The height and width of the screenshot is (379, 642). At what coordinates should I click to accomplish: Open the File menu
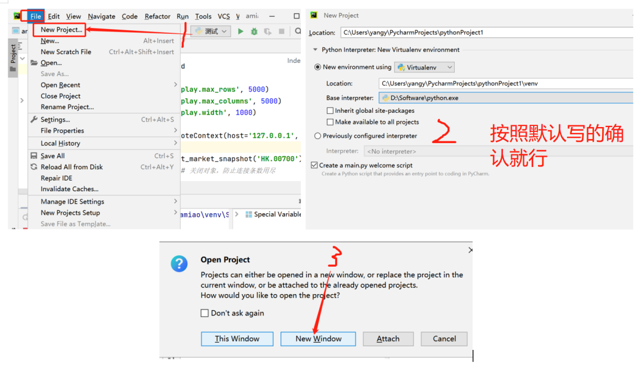36,17
